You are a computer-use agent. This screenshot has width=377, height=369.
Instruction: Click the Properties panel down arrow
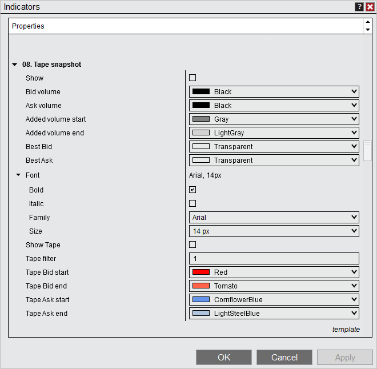[367, 30]
